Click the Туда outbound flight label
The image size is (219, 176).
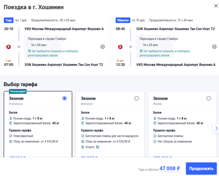8,20
